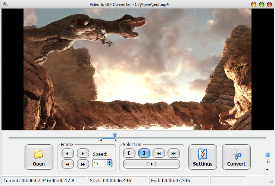275x186 pixels.
Task: Expand the small black arrow menu
Action: (268, 170)
